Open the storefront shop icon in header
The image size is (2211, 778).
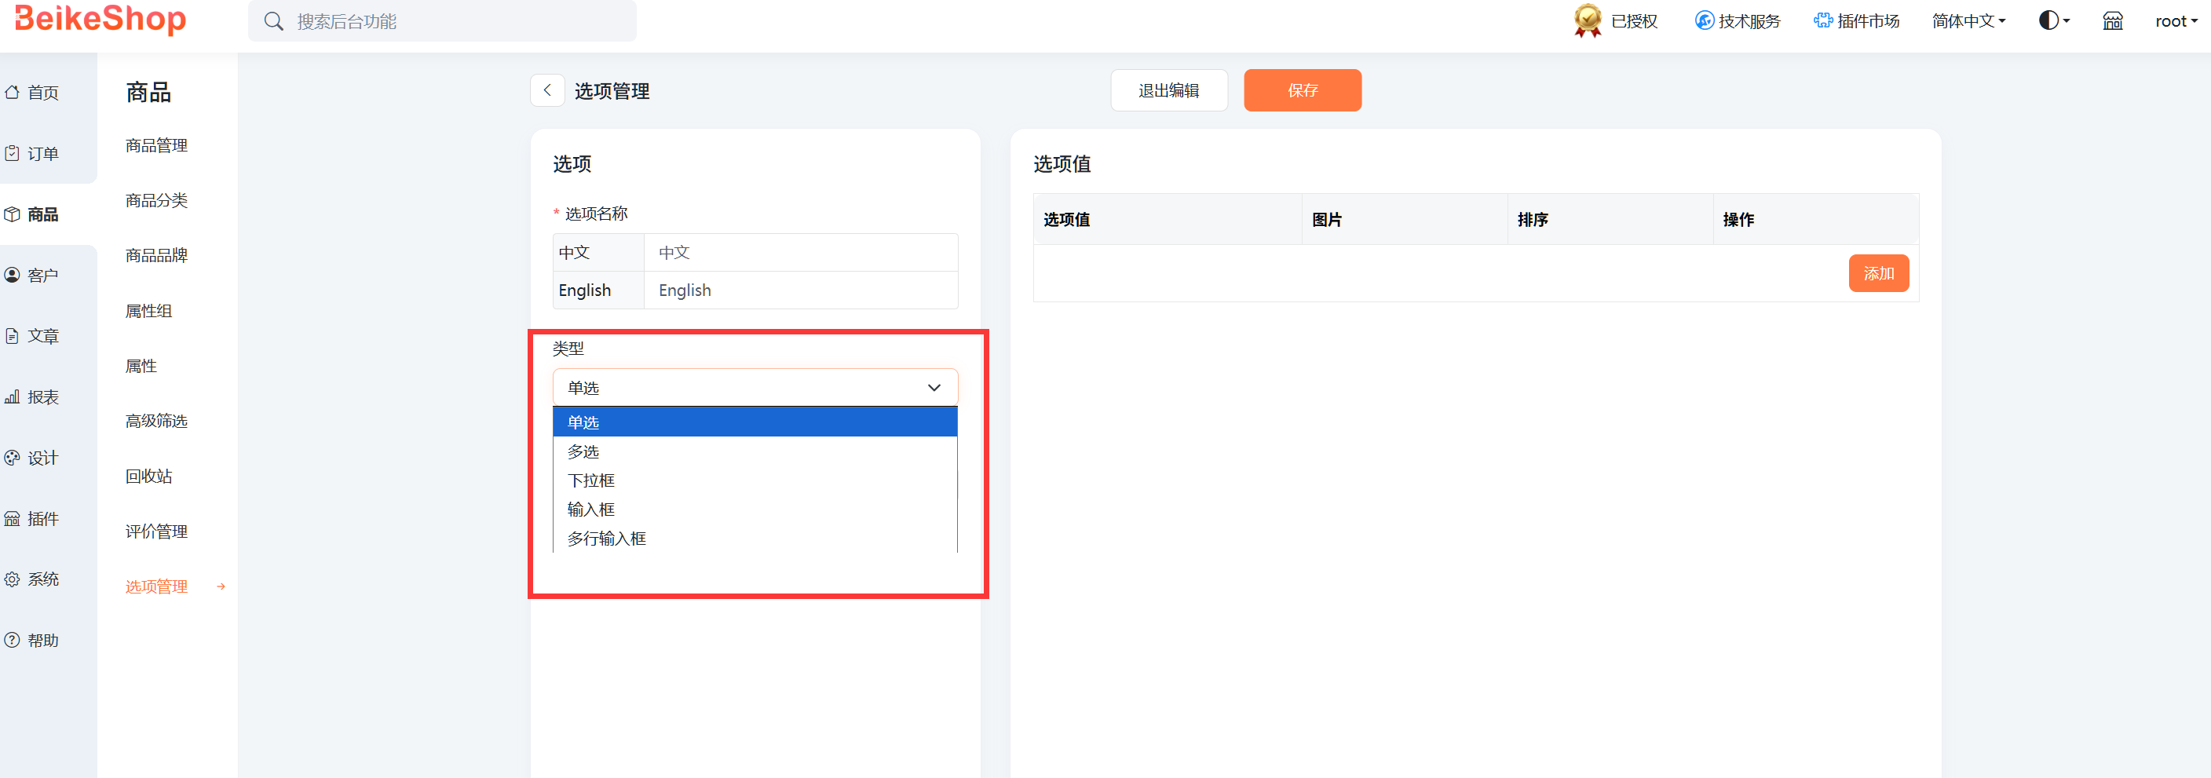(2112, 21)
